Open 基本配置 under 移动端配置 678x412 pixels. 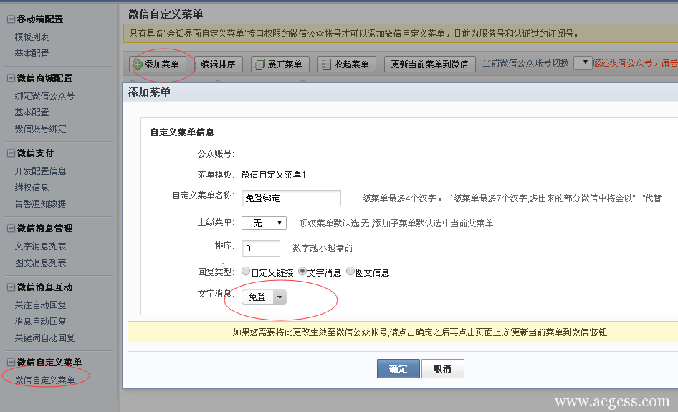[32, 54]
